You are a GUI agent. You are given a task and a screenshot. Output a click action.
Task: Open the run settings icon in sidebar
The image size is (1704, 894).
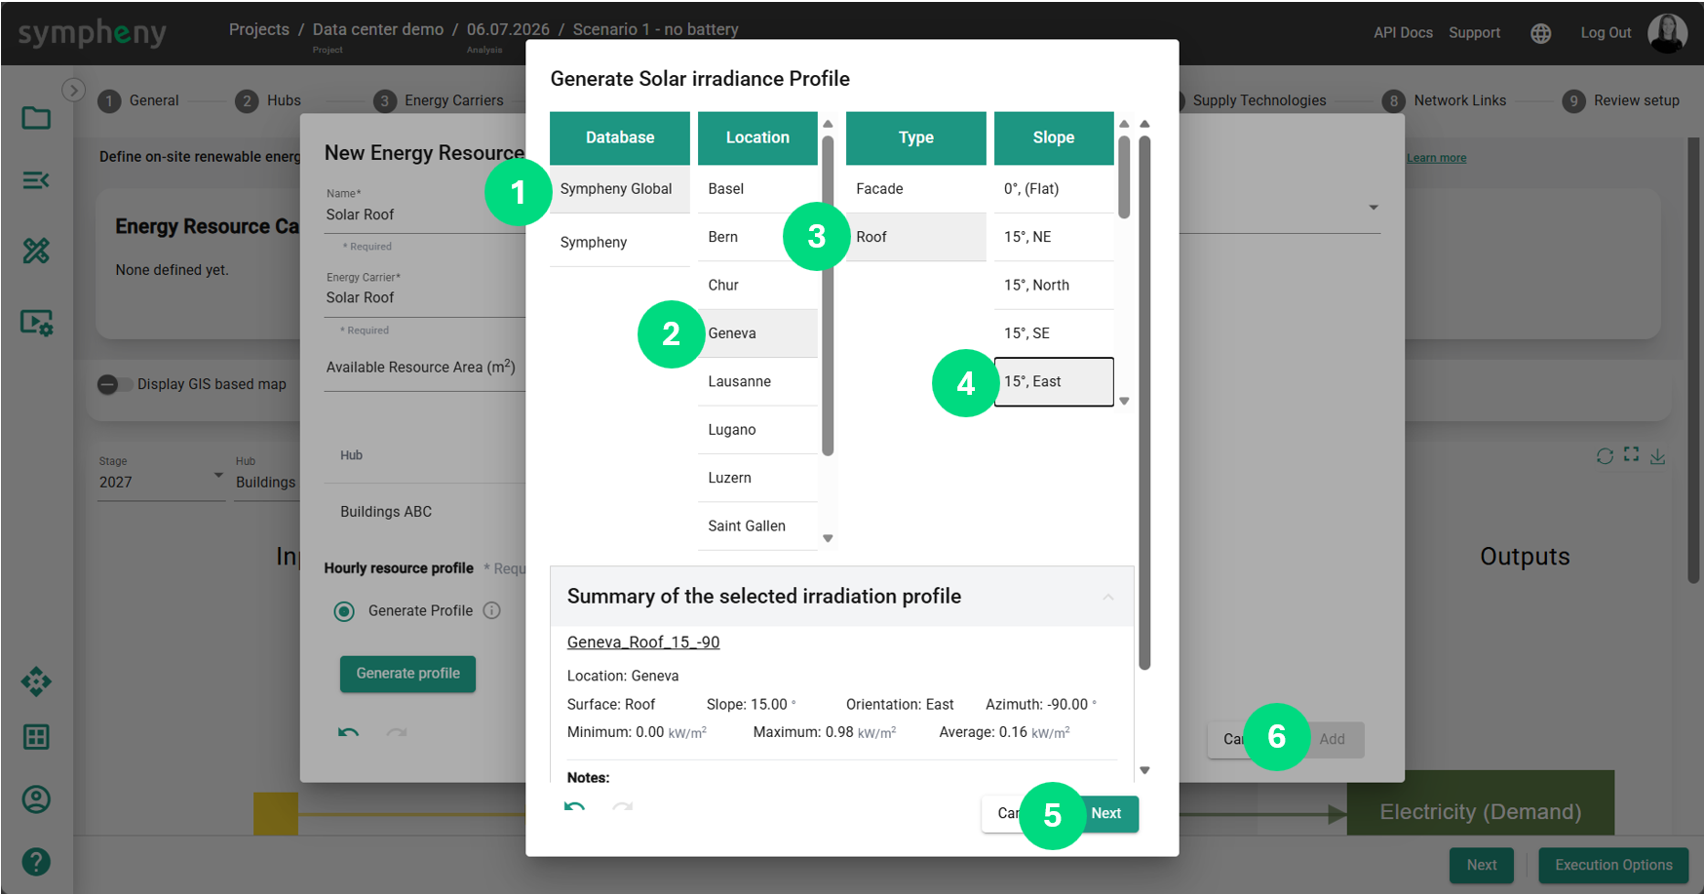coord(36,323)
